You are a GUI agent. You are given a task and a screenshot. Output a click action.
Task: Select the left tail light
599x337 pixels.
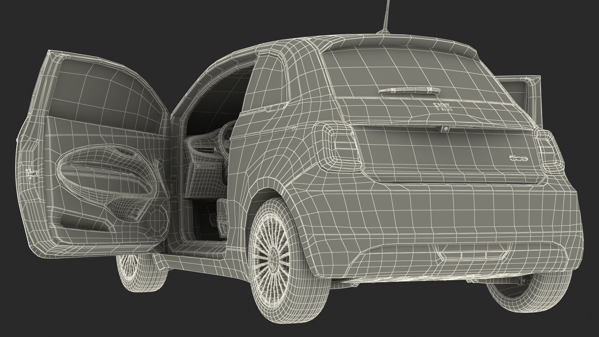(x=337, y=146)
